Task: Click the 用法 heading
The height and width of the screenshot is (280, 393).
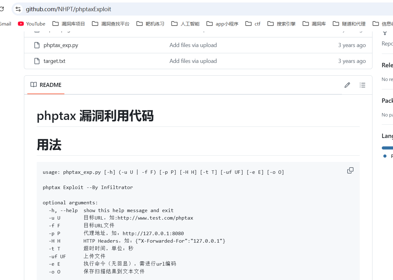Action: 49,145
